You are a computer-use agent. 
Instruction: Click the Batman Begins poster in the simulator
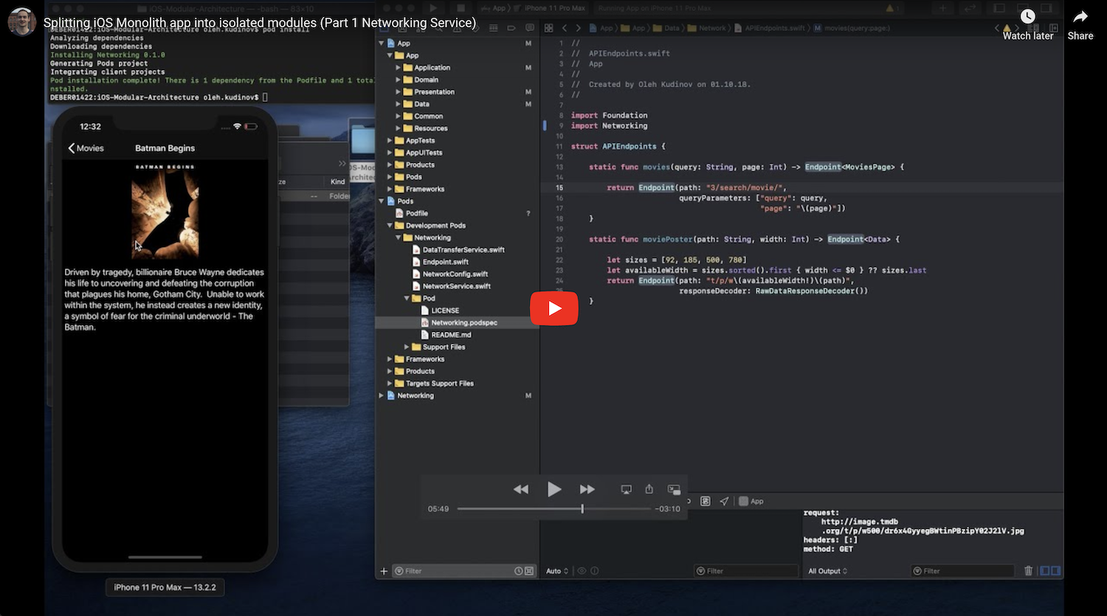[165, 212]
